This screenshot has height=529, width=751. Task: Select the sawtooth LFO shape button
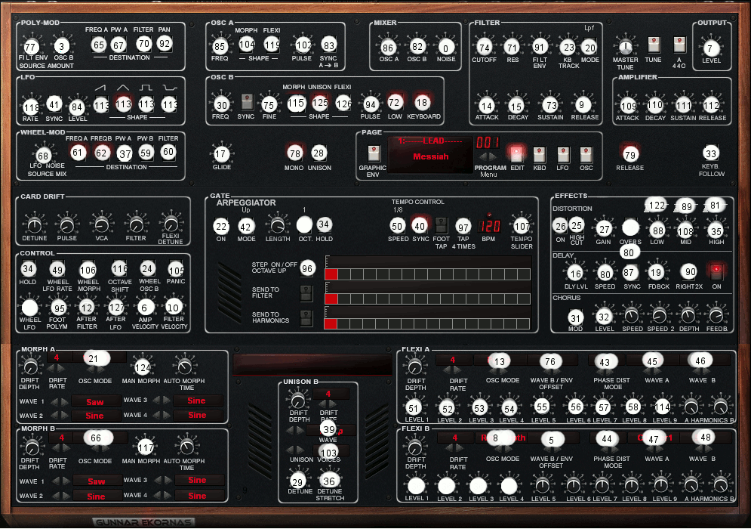pyautogui.click(x=101, y=104)
